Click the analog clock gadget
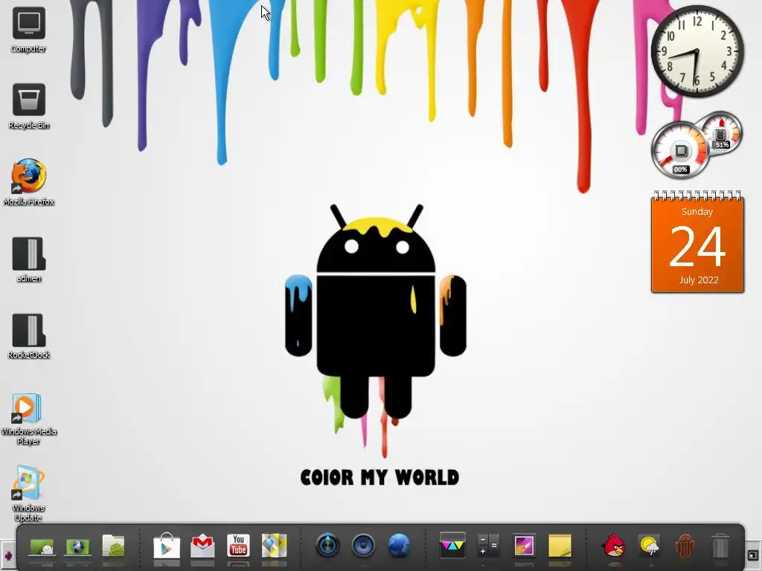The image size is (762, 571). [x=697, y=51]
